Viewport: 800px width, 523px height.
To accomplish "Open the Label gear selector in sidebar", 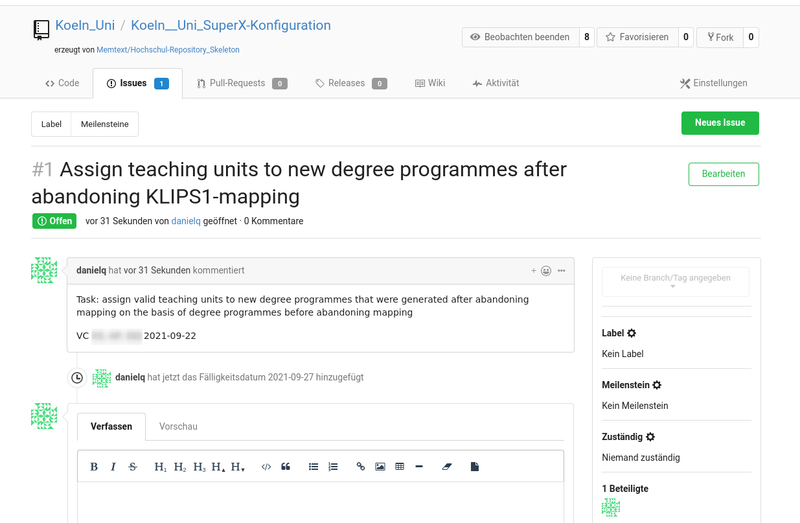I will point(632,333).
